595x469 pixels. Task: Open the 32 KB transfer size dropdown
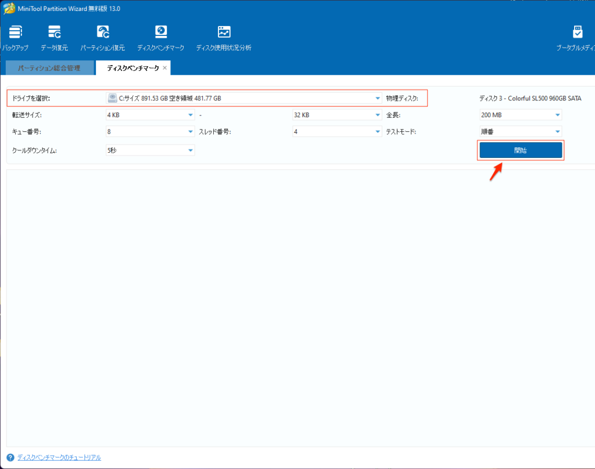coord(377,115)
